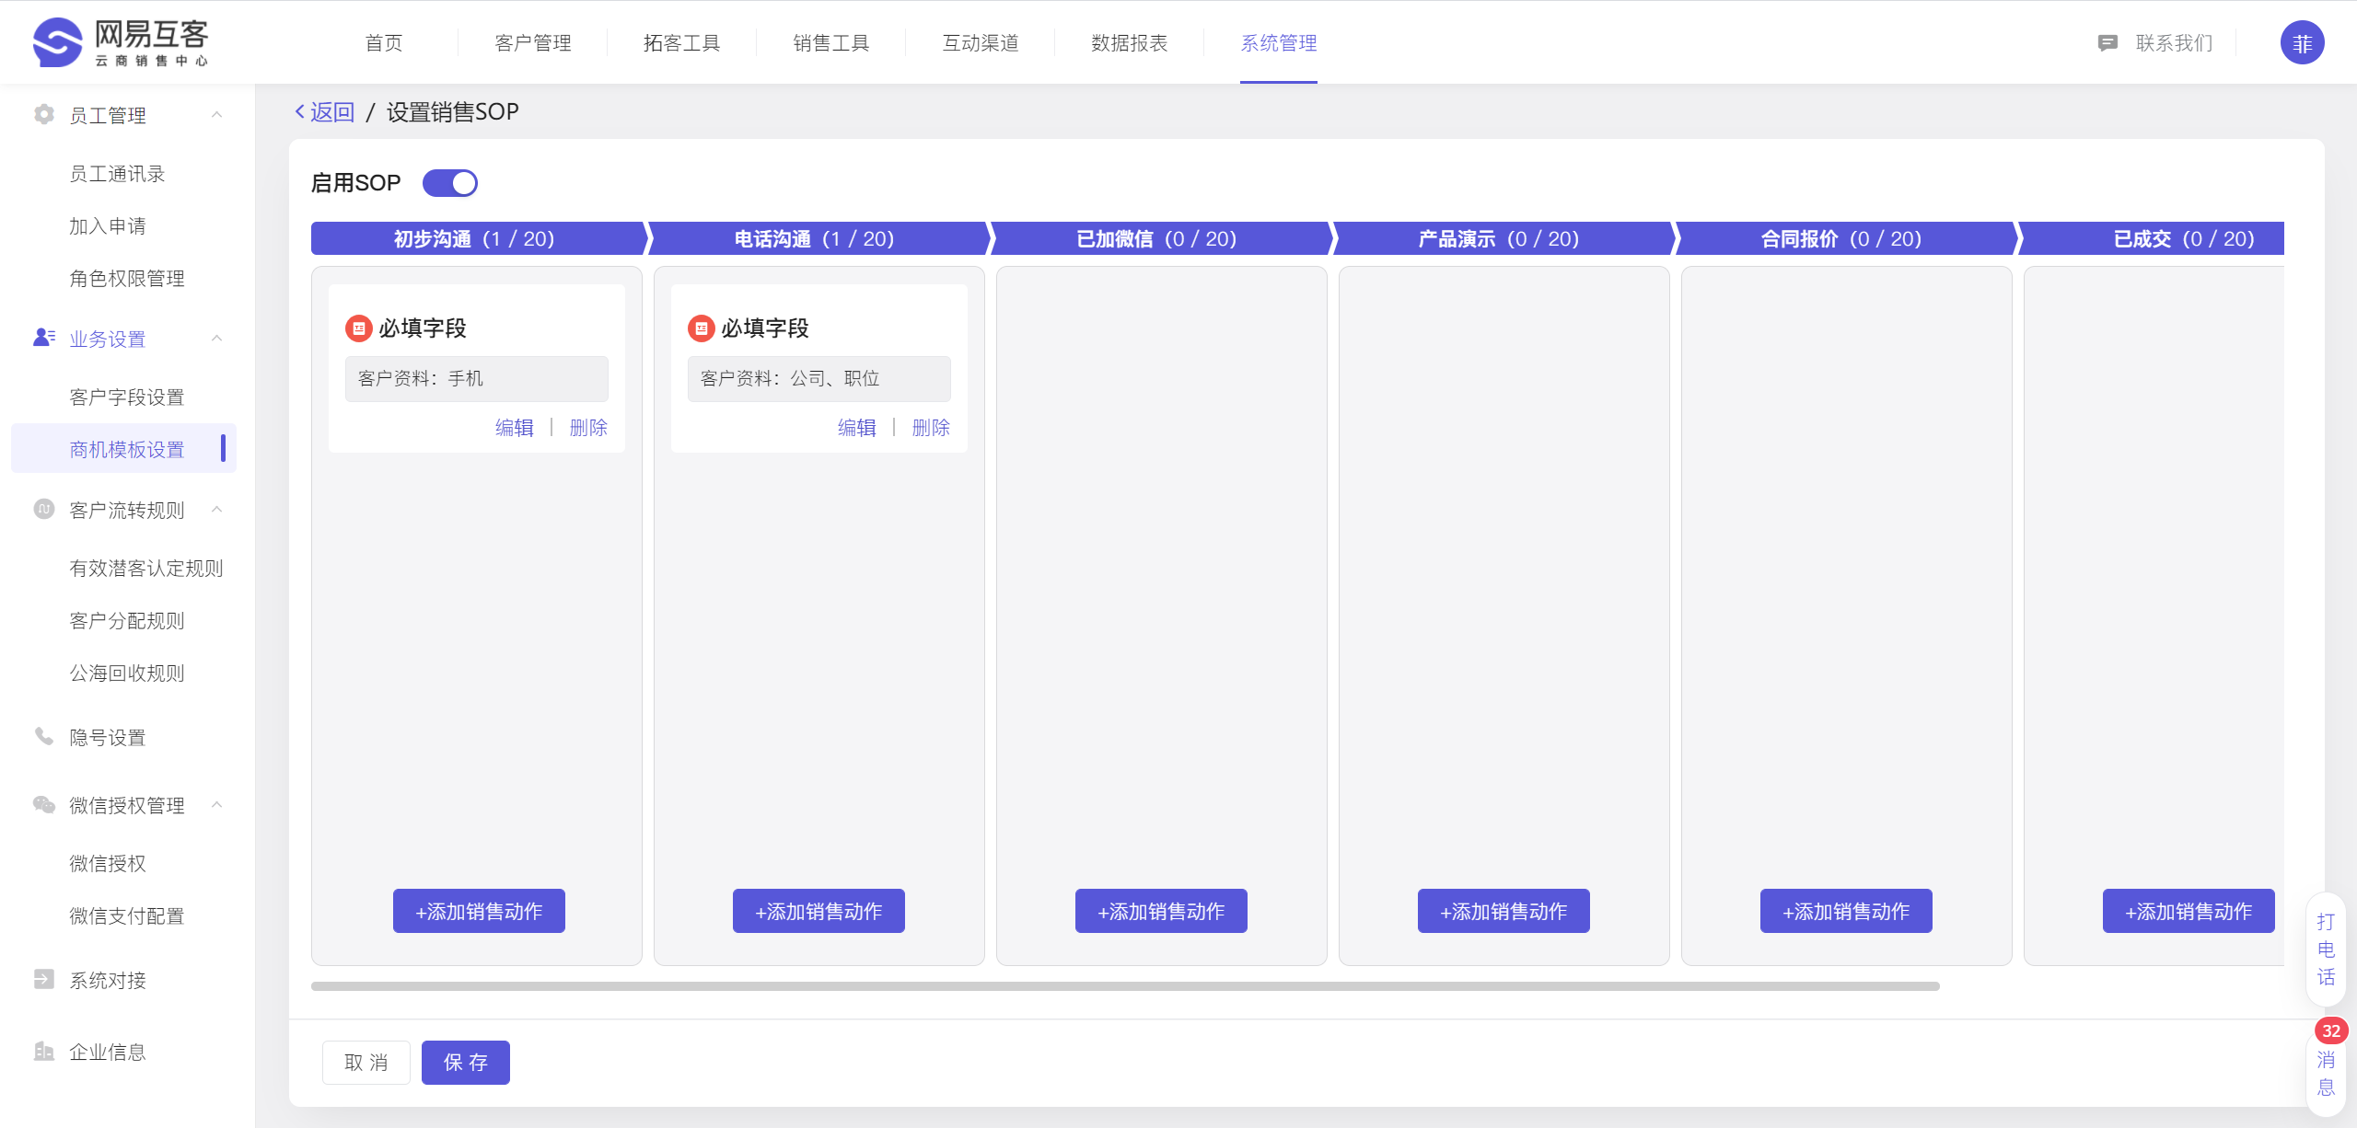
Task: Click the enterprise info building icon
Action: 43,1051
